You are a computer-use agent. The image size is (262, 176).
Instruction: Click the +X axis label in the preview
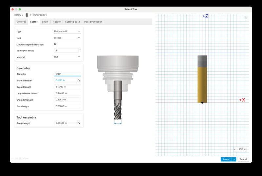[242, 100]
